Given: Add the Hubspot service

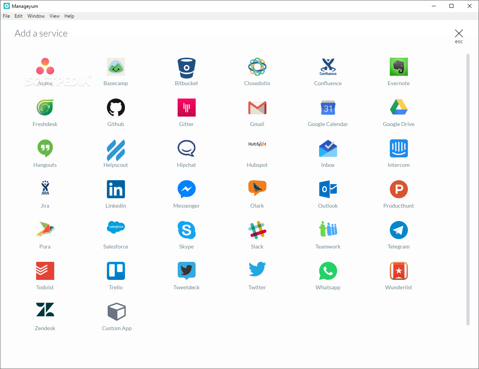Looking at the screenshot, I should click(x=257, y=144).
